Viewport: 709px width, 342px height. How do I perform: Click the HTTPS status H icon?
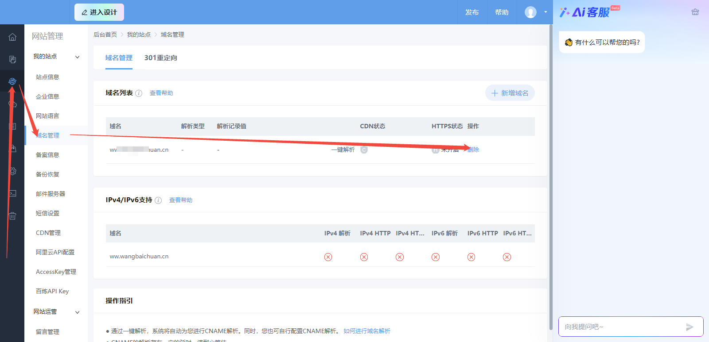[x=436, y=150]
